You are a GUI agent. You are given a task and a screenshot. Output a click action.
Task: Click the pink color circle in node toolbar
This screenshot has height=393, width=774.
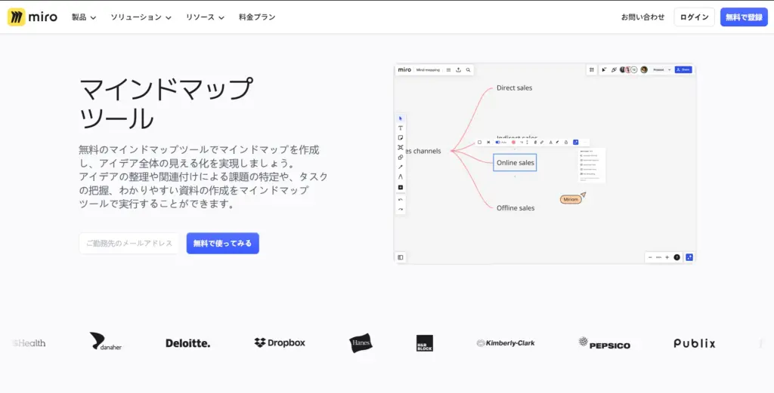coord(513,143)
